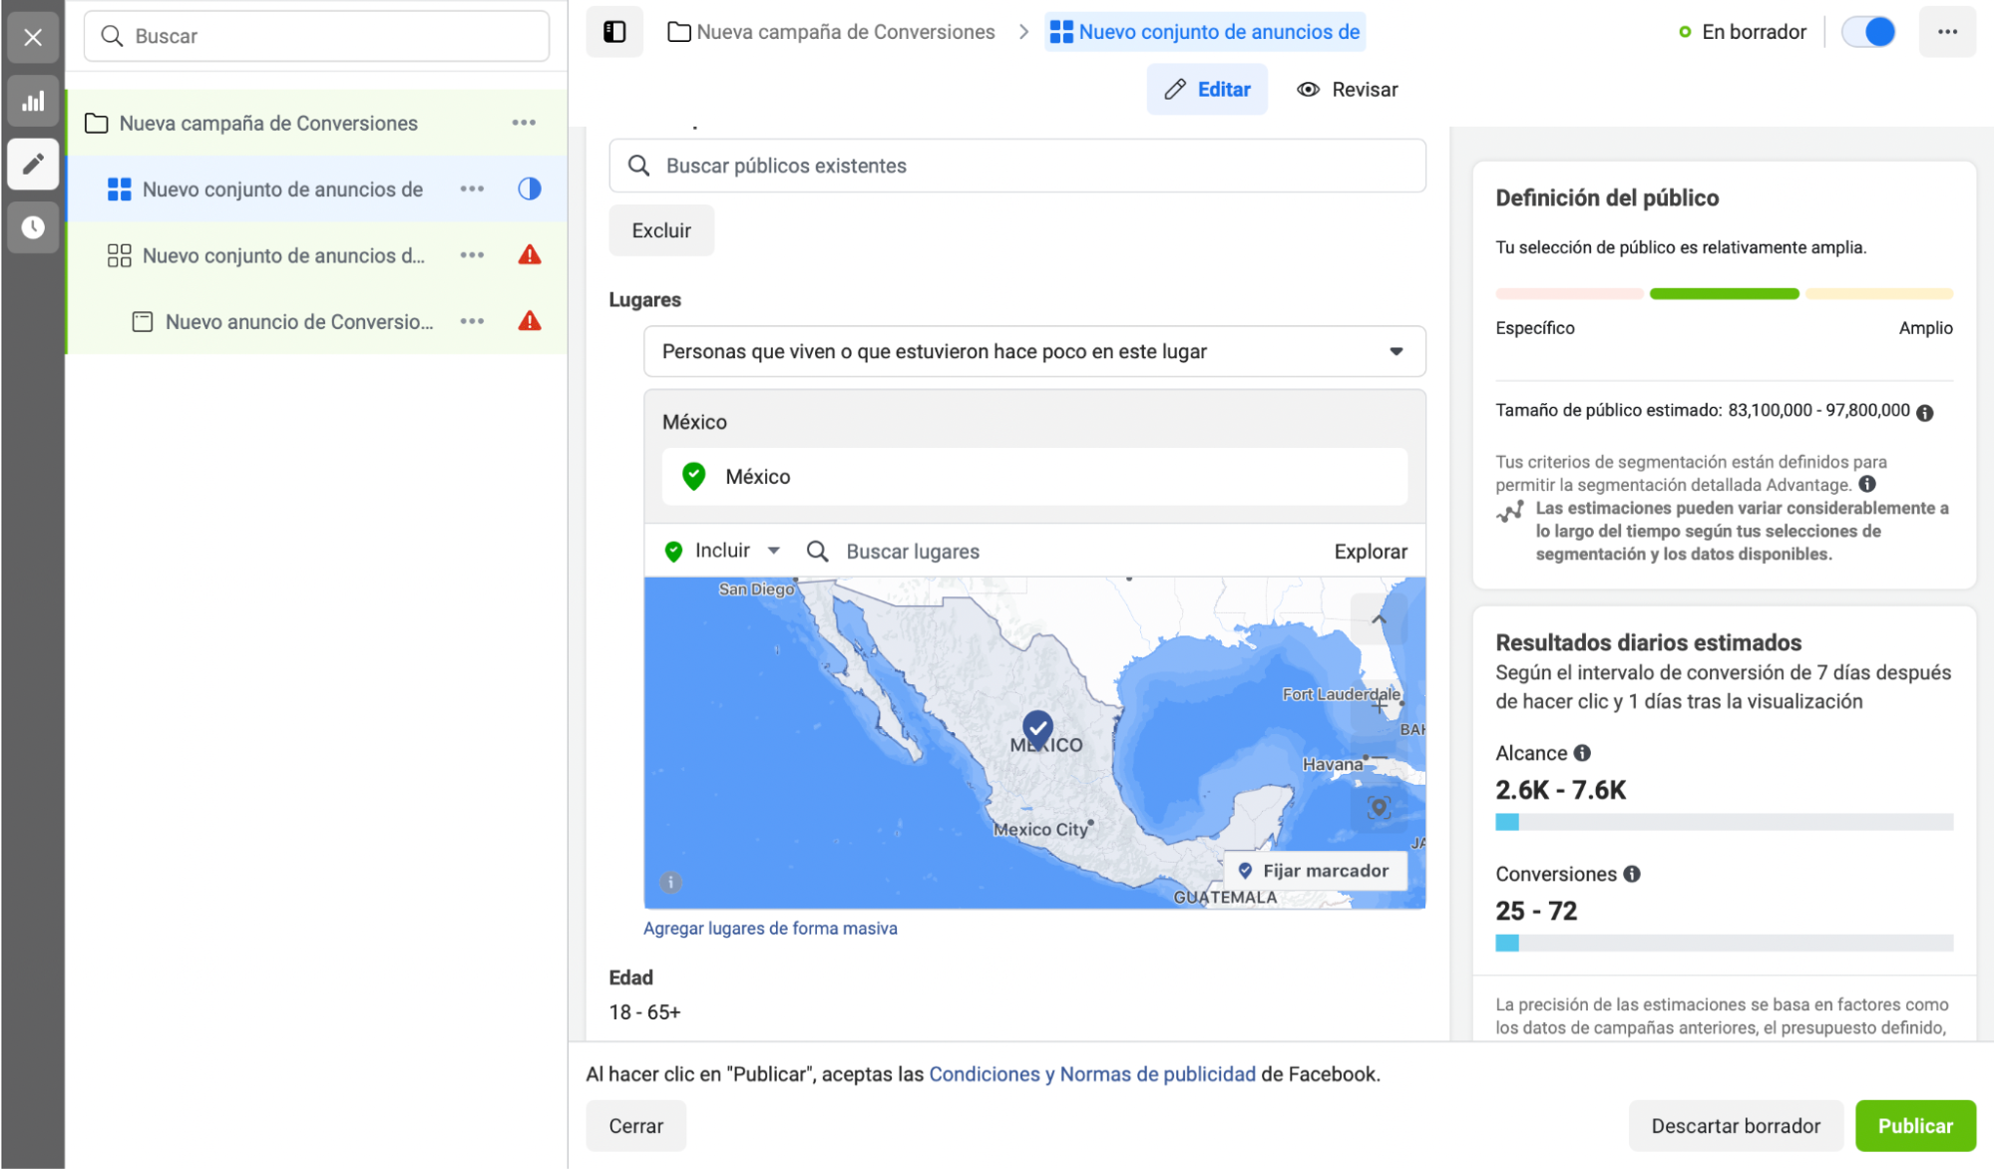Switch to the Editar tab
This screenshot has height=1170, width=1994.
(1207, 90)
